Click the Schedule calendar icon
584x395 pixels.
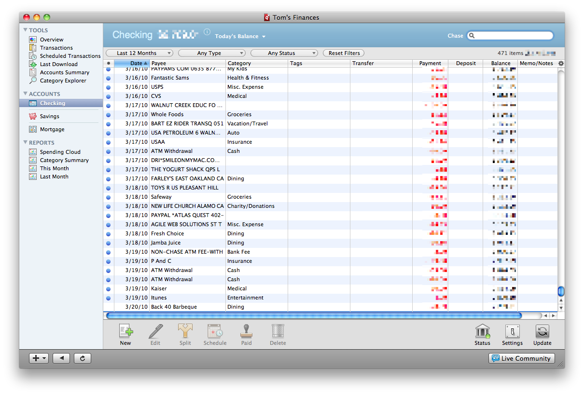(x=215, y=331)
